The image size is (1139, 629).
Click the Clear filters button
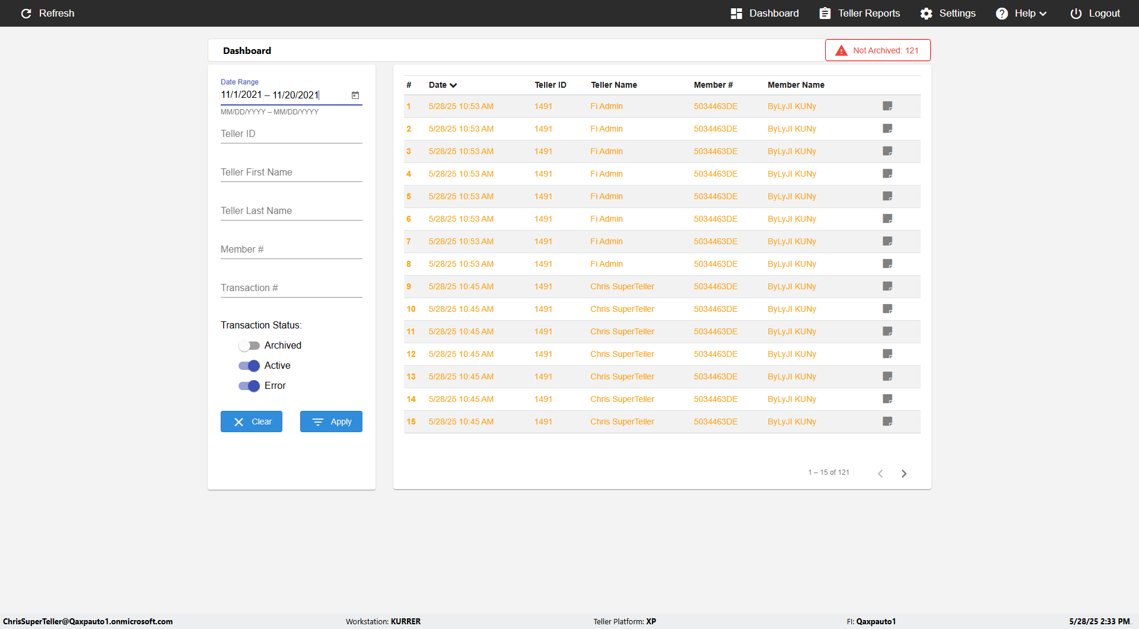pos(252,422)
